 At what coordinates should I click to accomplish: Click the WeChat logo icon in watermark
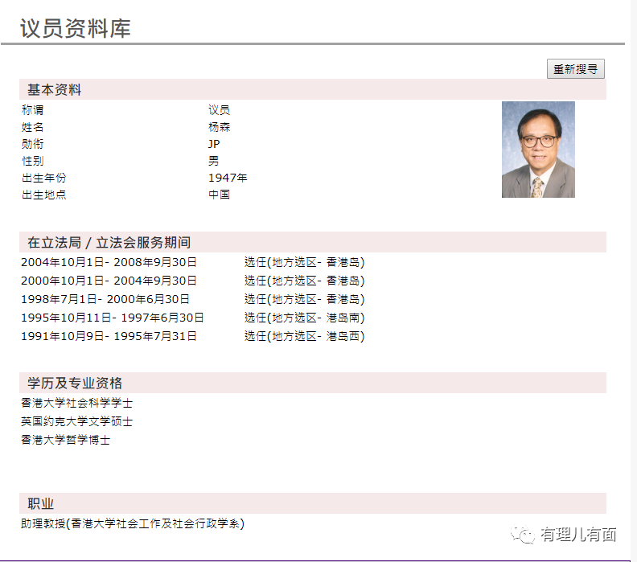pyautogui.click(x=524, y=535)
